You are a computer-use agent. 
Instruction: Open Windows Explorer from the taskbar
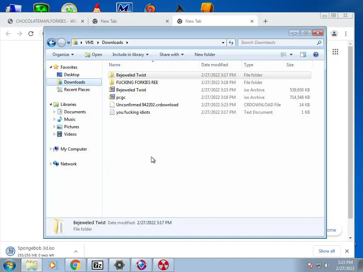[32, 265]
